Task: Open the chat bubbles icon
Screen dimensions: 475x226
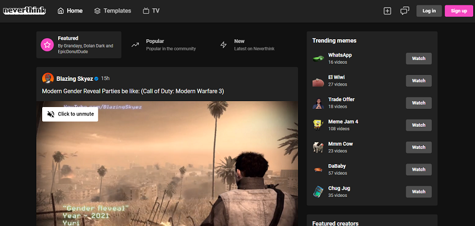Action: pos(404,11)
